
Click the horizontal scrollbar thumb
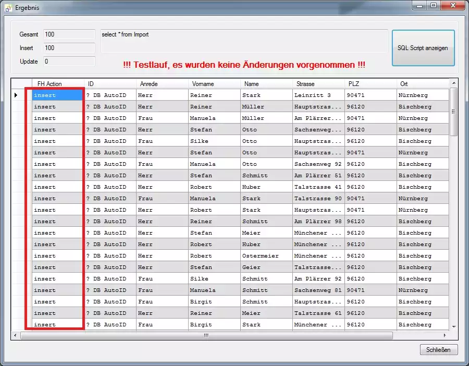point(206,336)
